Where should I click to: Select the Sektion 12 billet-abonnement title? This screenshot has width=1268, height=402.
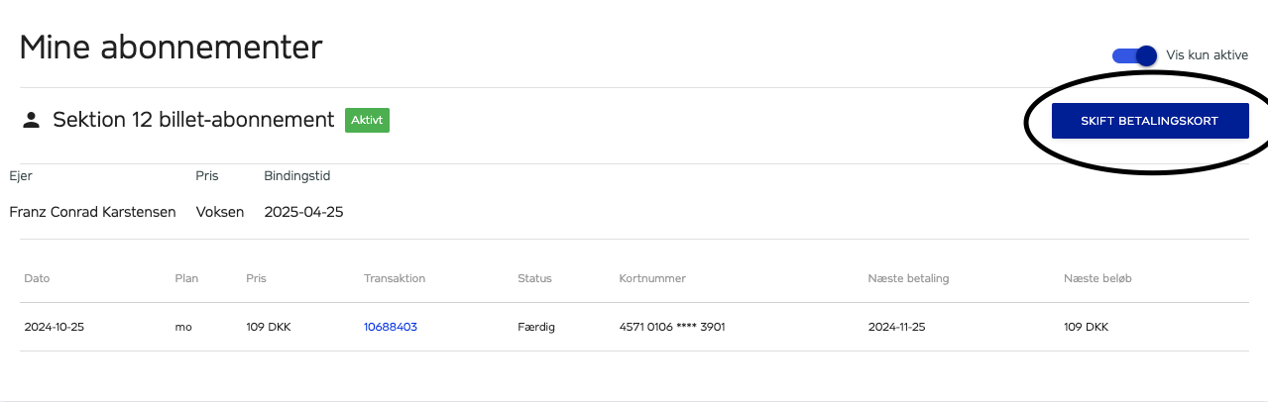[193, 120]
